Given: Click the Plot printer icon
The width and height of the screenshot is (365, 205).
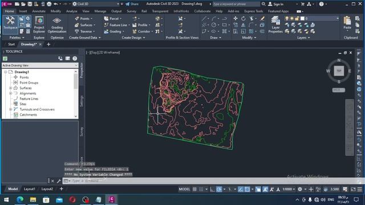Looking at the screenshot, I should point(49,4).
